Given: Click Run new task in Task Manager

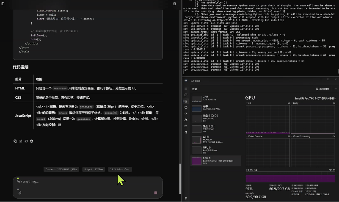Looking at the screenshot, I should [322, 89].
